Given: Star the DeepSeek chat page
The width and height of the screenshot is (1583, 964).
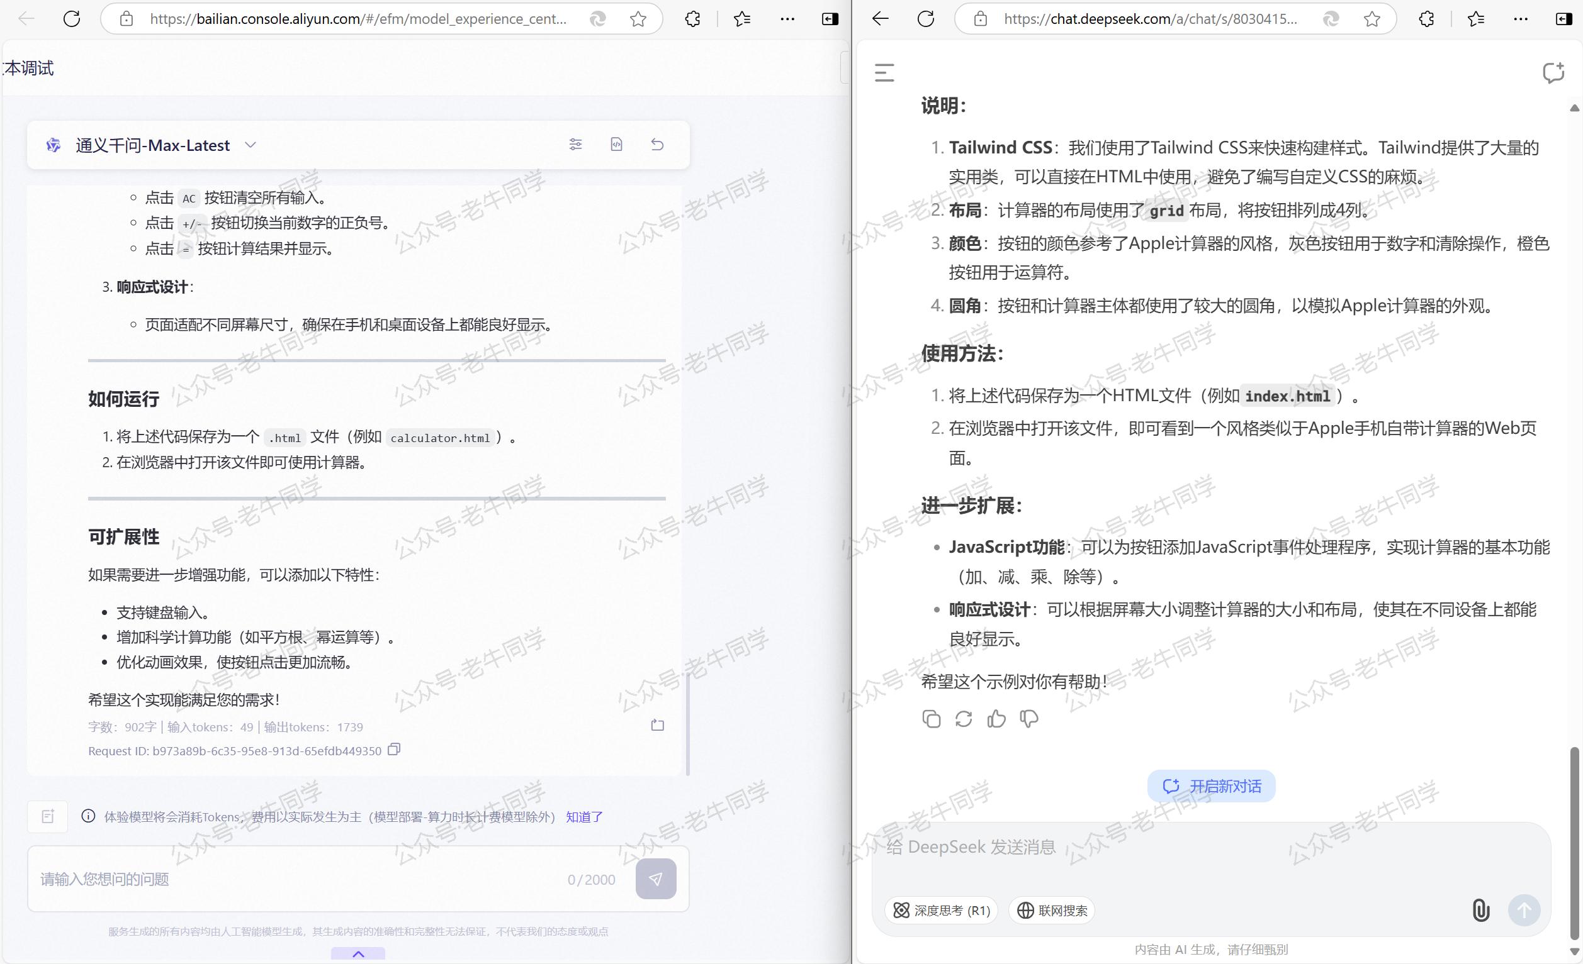Looking at the screenshot, I should click(x=1372, y=19).
